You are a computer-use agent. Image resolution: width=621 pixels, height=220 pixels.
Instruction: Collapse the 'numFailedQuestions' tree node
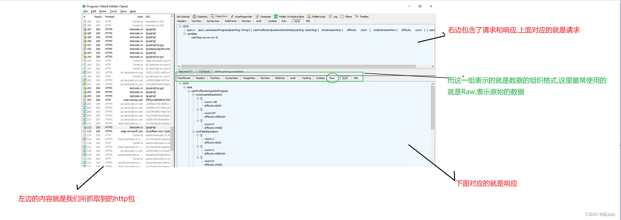(193, 132)
